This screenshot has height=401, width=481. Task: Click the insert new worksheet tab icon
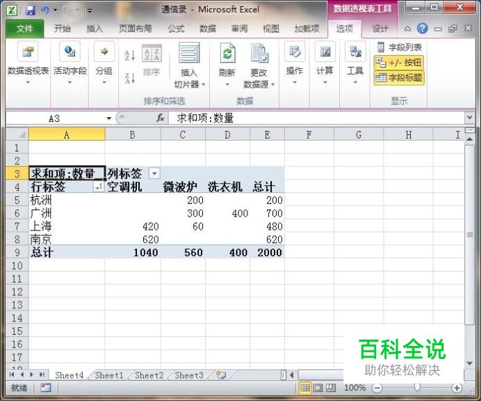click(x=221, y=375)
